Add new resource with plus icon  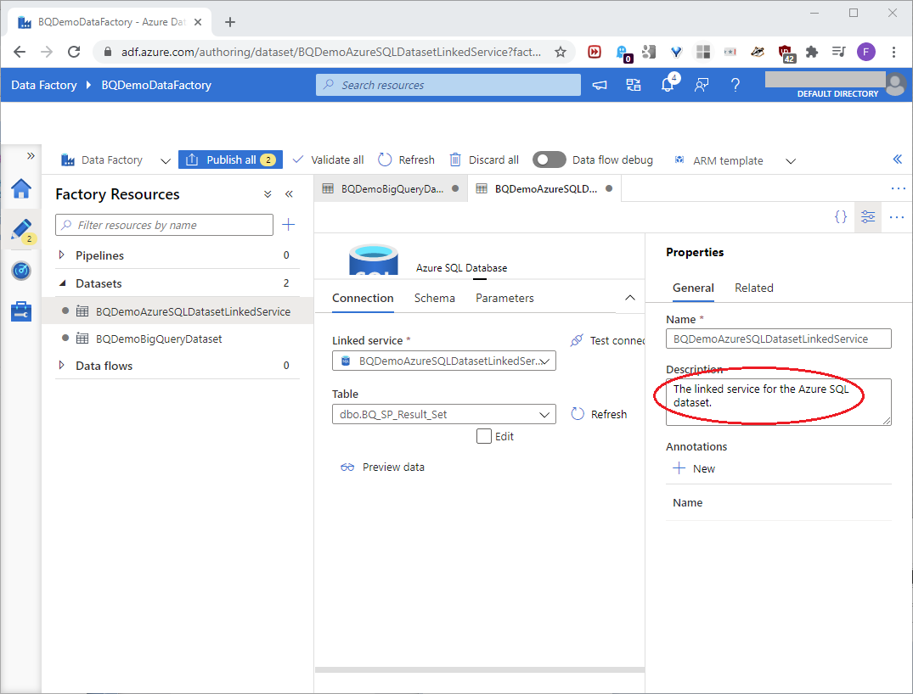pyautogui.click(x=288, y=225)
